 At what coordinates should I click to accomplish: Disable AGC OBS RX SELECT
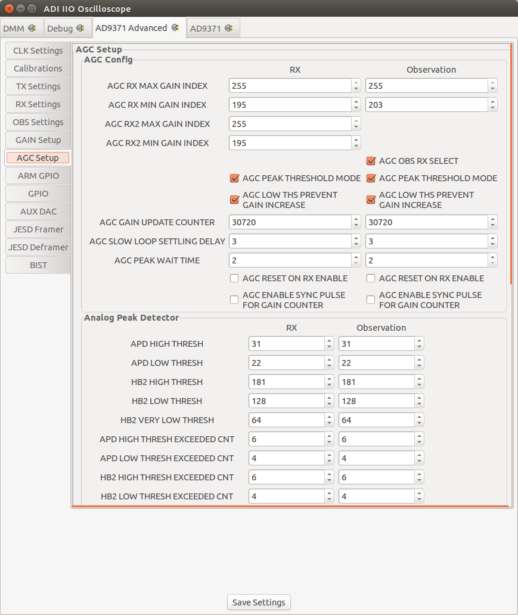[x=371, y=161]
